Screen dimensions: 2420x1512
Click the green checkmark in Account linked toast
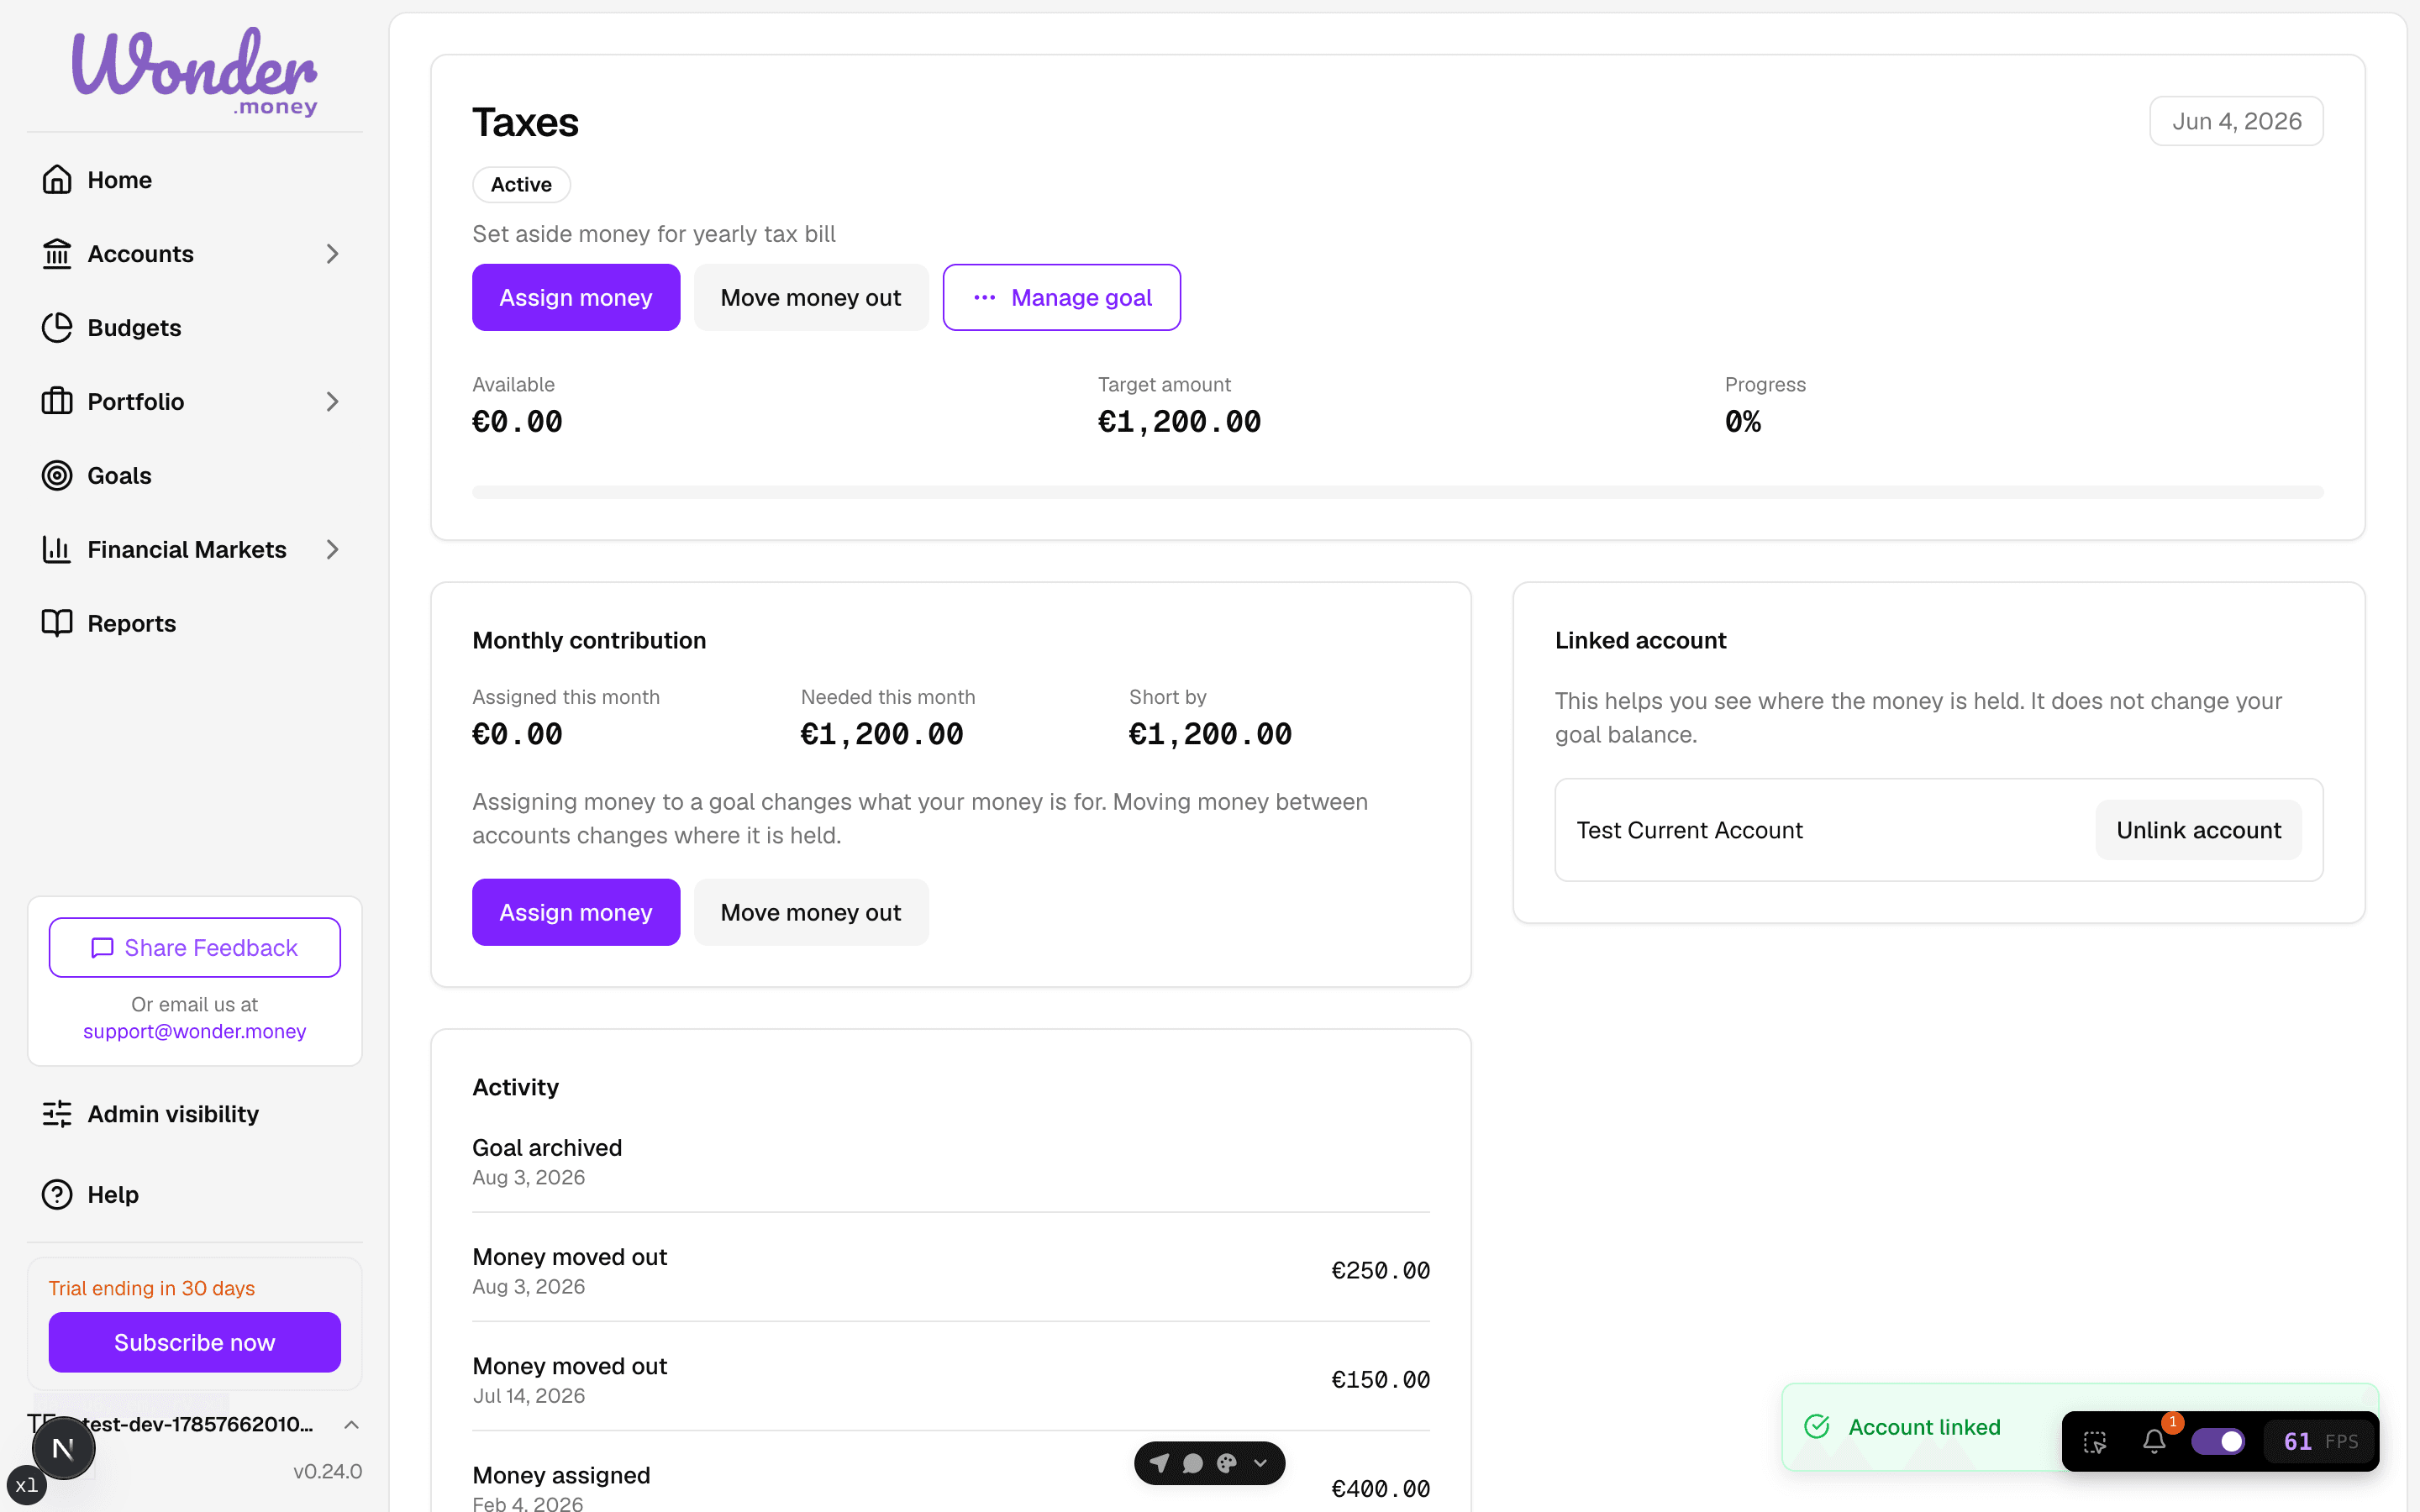coord(1817,1427)
